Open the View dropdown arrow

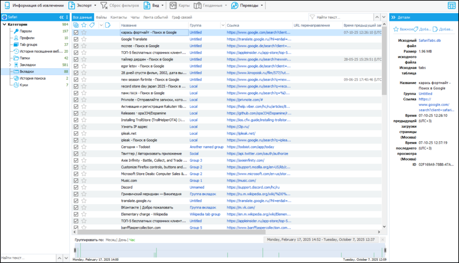pyautogui.click(x=163, y=5)
